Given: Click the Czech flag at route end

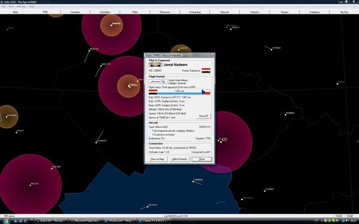Looking at the screenshot, I should click(206, 92).
